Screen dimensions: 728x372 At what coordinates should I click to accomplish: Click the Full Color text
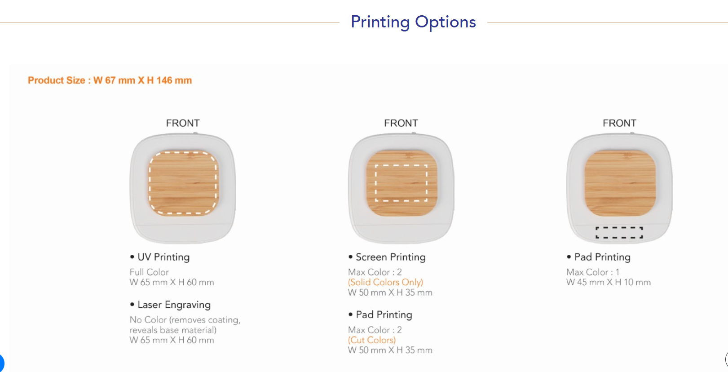pyautogui.click(x=149, y=272)
